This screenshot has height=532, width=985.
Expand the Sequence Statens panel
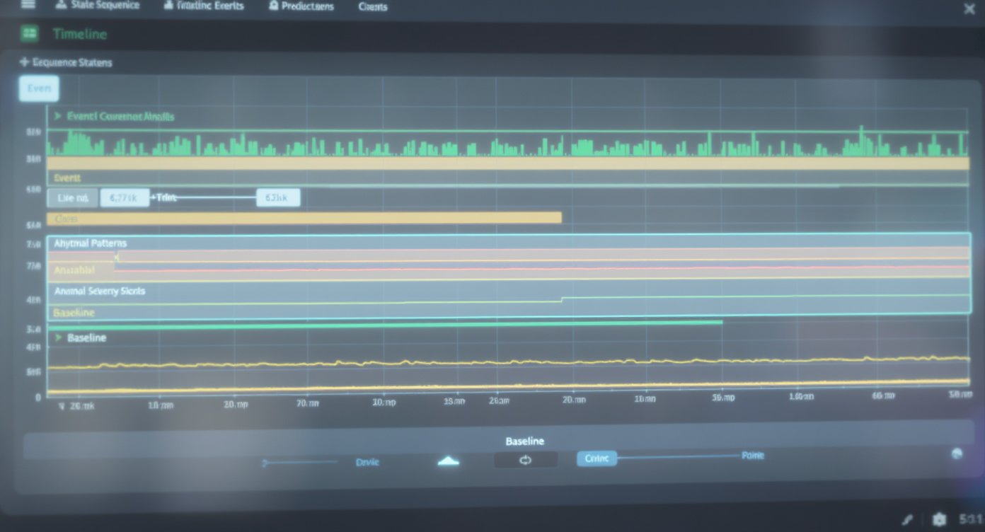pyautogui.click(x=23, y=62)
